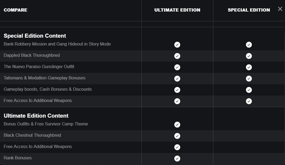Image resolution: width=285 pixels, height=165 pixels.
Task: Click Ultimate Edition checkmark for Black Chestnut Thoroughbred
Action: click(x=177, y=136)
